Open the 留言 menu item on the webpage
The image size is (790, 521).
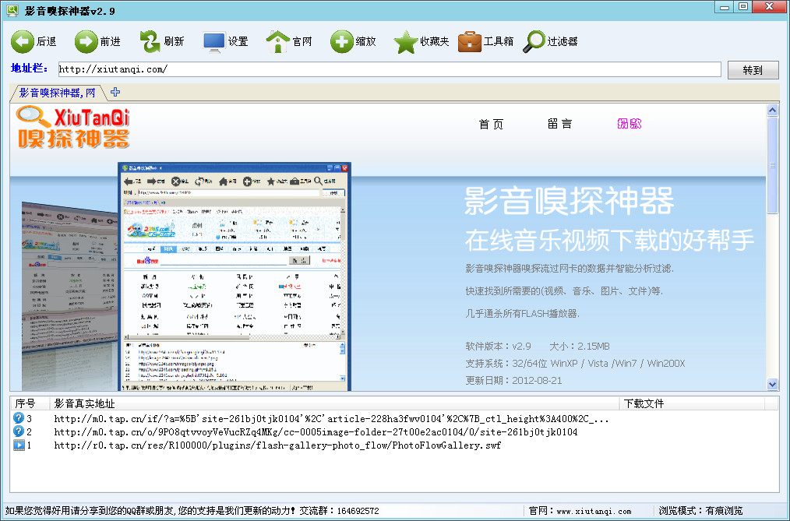pyautogui.click(x=559, y=124)
